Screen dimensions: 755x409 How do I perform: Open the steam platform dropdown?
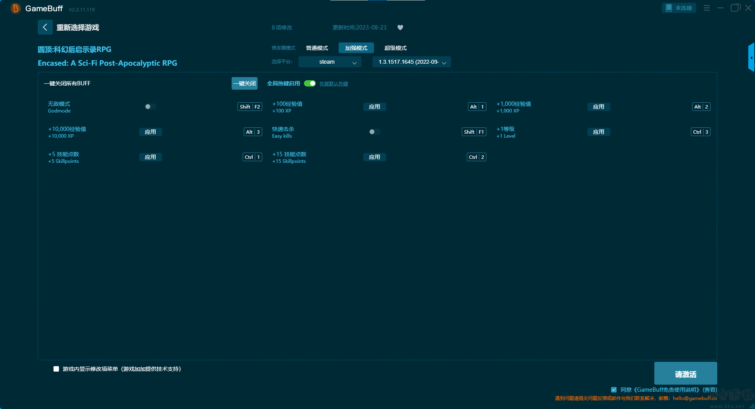coord(330,62)
